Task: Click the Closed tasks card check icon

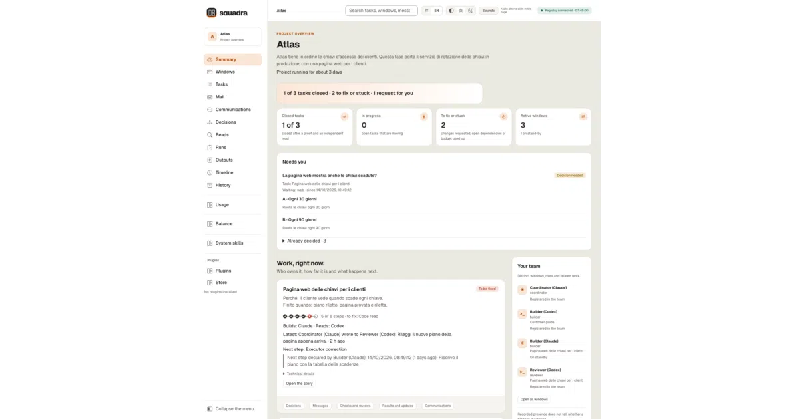Action: tap(344, 116)
